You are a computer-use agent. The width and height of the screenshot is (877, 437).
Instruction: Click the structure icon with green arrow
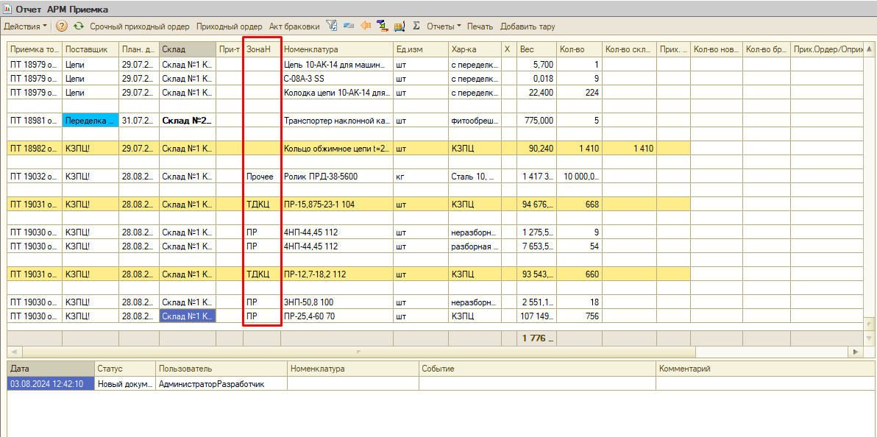(x=383, y=26)
